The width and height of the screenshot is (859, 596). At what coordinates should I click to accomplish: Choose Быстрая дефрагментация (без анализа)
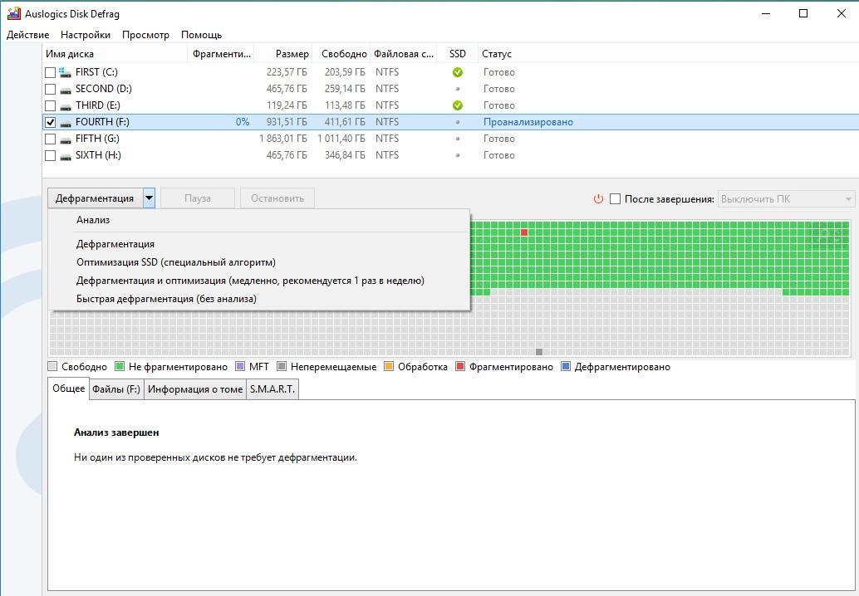pyautogui.click(x=259, y=299)
